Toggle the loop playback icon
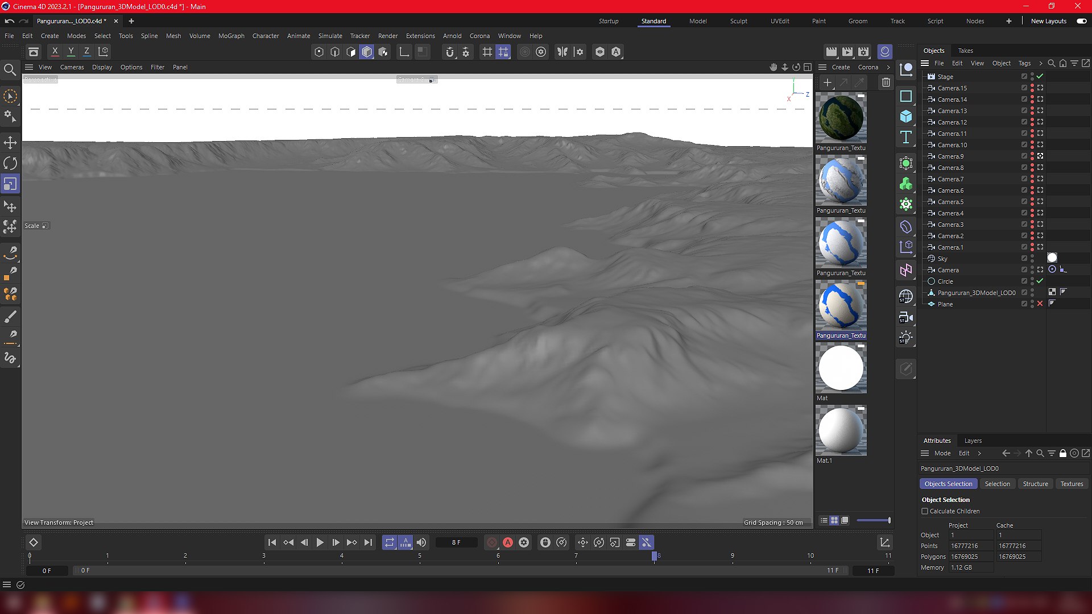1092x614 pixels. click(x=390, y=542)
